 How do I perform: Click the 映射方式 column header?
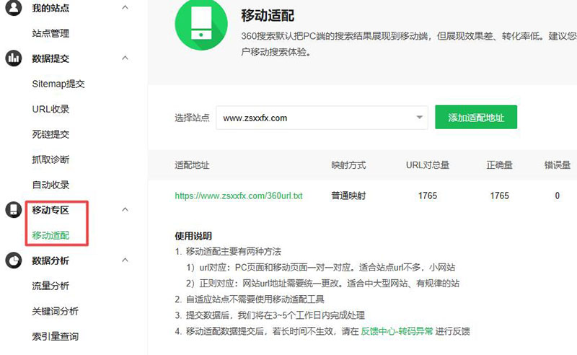(x=348, y=165)
